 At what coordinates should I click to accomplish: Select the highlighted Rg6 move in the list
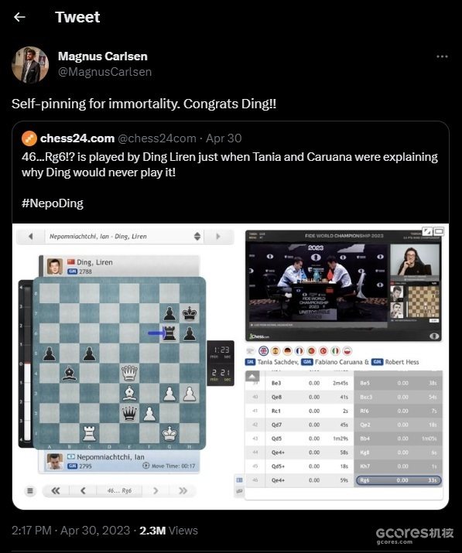point(399,480)
